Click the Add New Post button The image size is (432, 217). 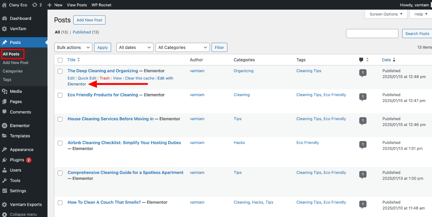(89, 20)
